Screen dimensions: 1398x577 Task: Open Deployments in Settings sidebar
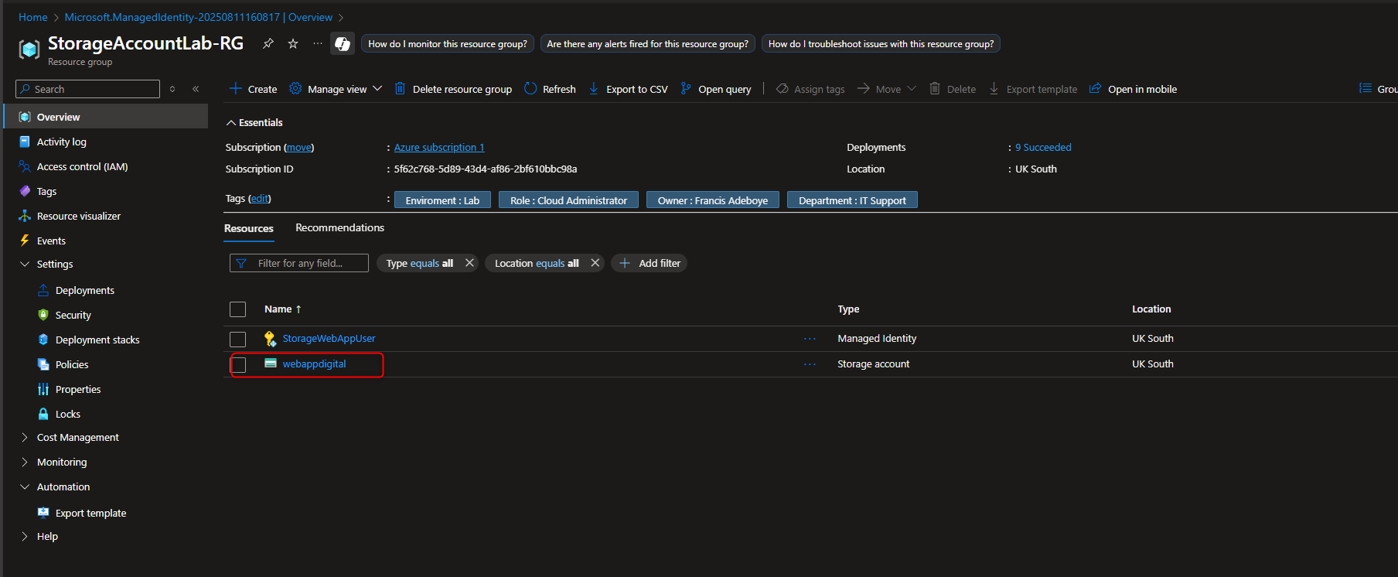[x=85, y=291]
